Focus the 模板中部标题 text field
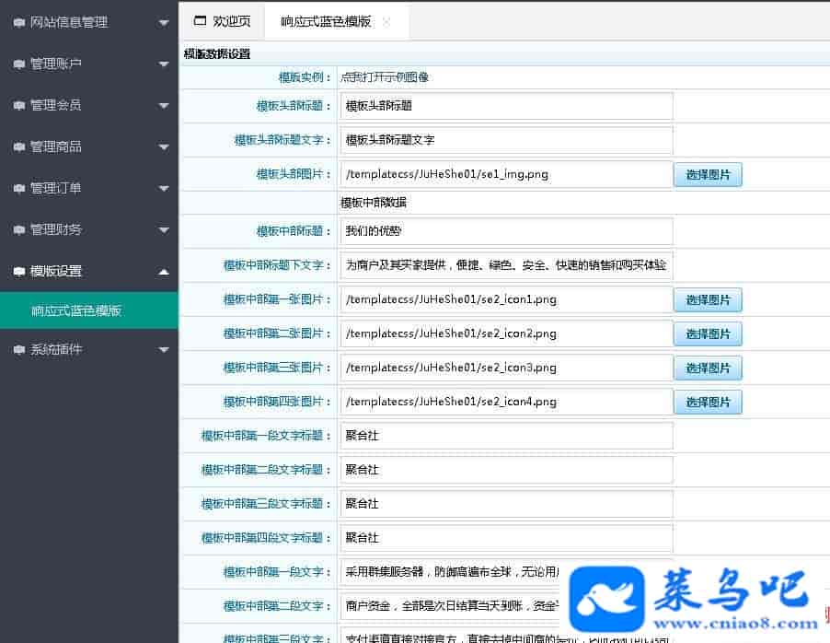This screenshot has width=830, height=643. pos(506,231)
